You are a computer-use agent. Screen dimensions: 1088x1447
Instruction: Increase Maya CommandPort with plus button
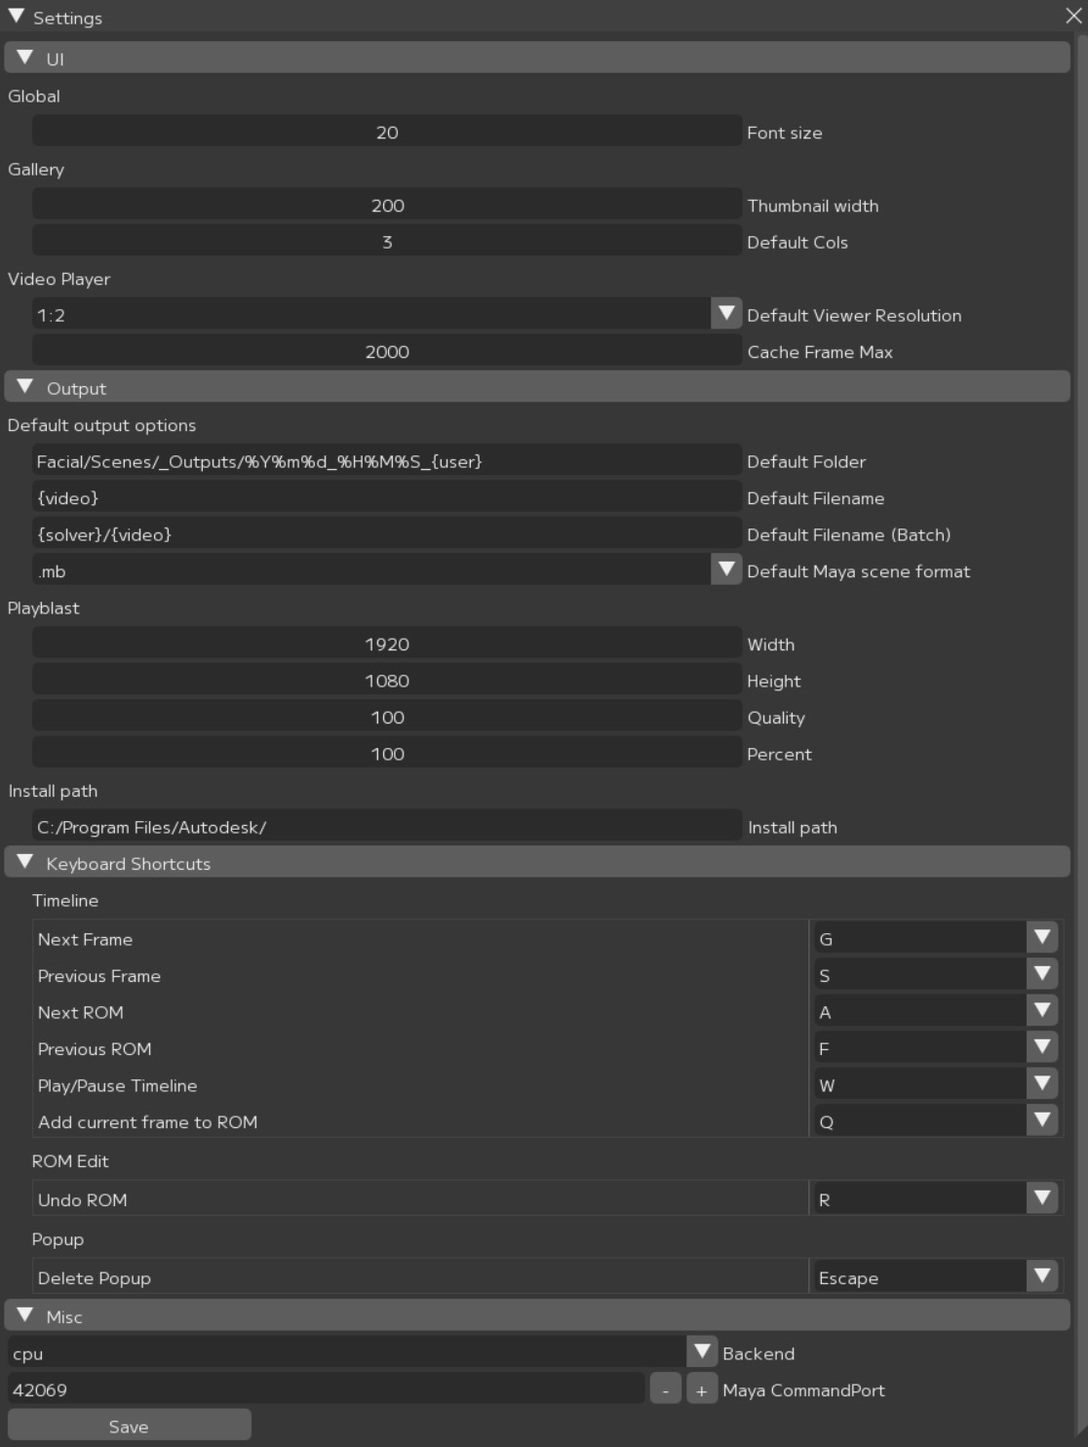click(701, 1389)
